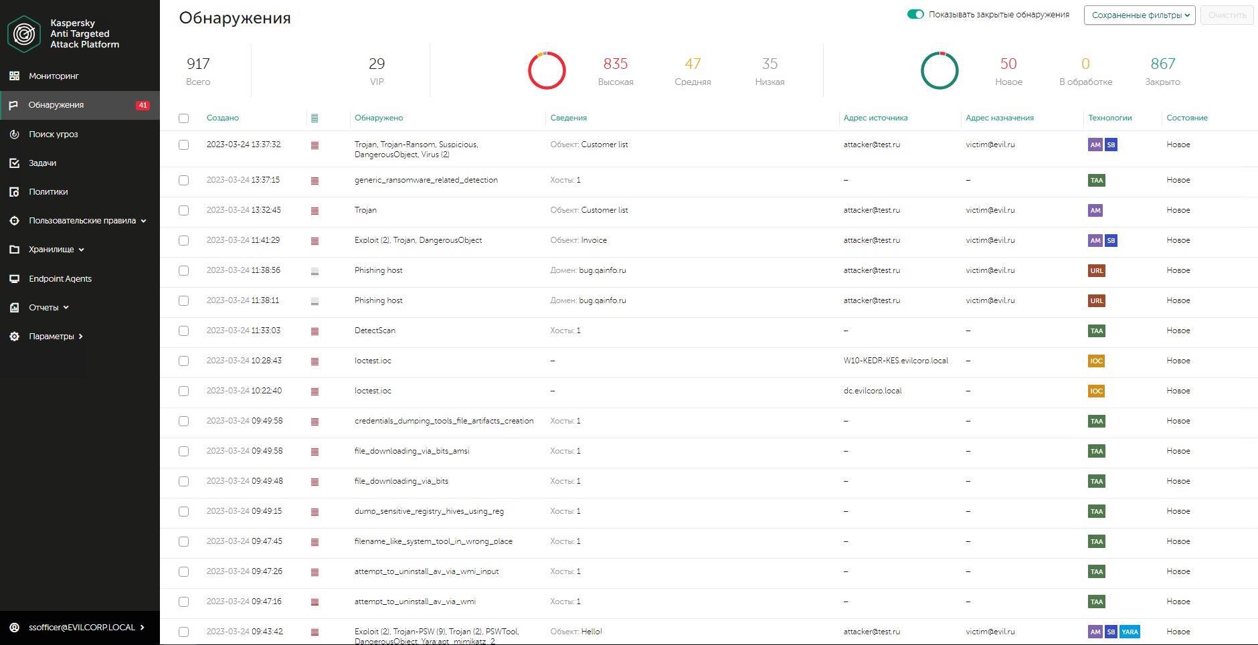The height and width of the screenshot is (645, 1258).
Task: Click the Политики sidebar icon
Action: (x=14, y=192)
